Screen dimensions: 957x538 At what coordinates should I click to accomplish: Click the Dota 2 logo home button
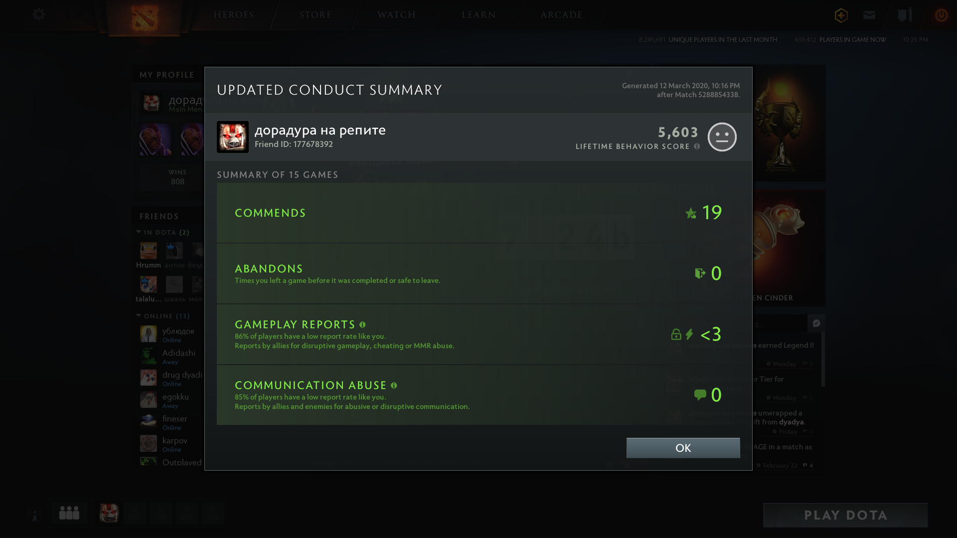[145, 17]
